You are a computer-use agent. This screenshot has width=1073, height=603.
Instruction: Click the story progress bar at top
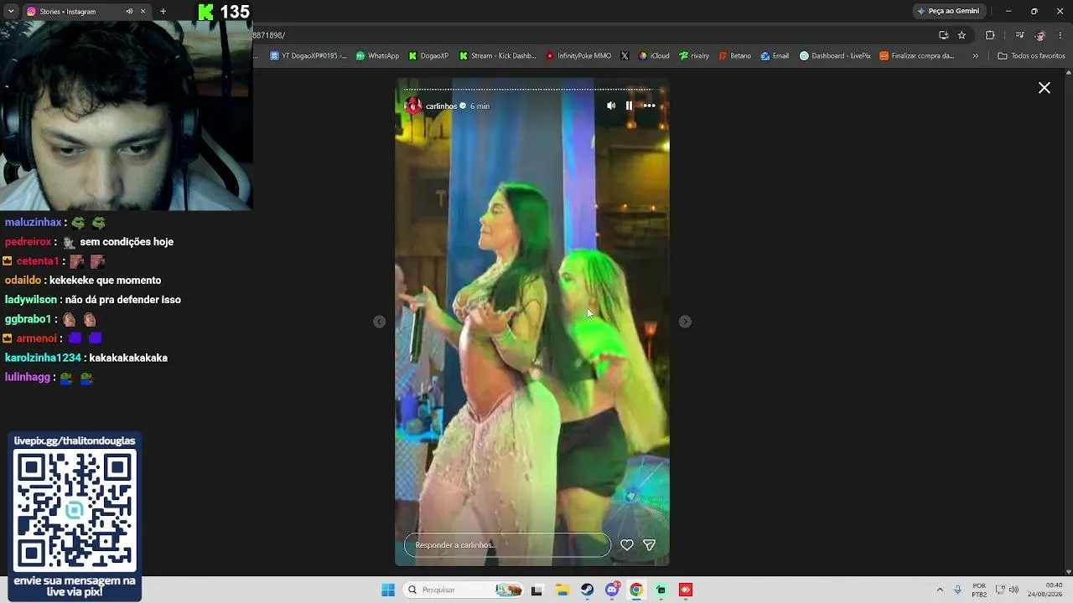[x=532, y=89]
